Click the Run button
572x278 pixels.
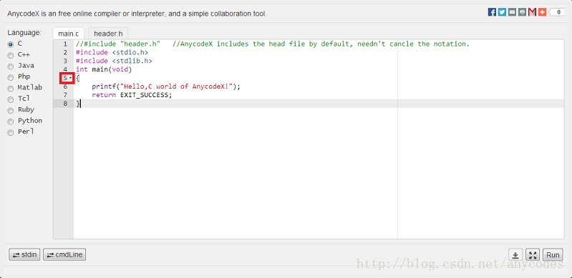(553, 254)
